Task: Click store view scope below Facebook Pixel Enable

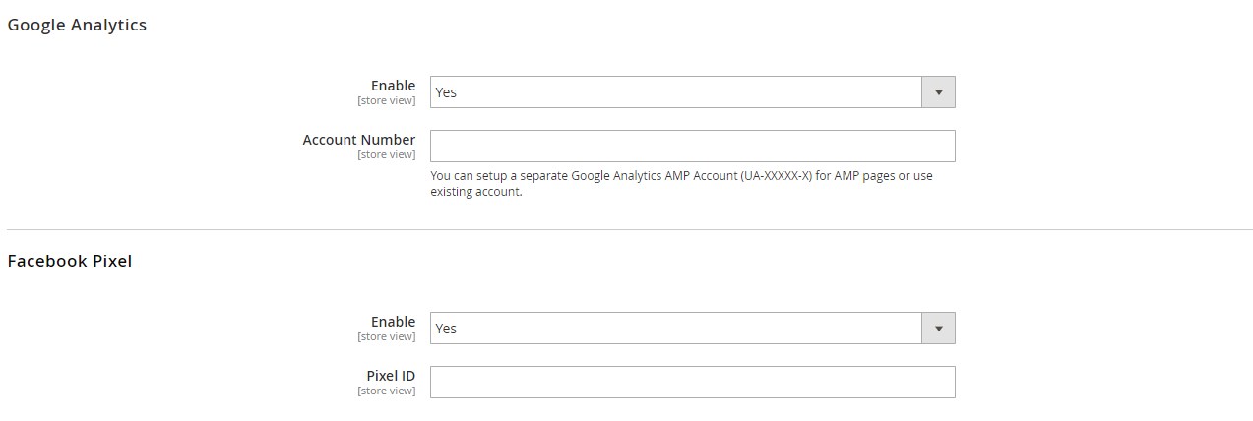Action: click(x=386, y=336)
